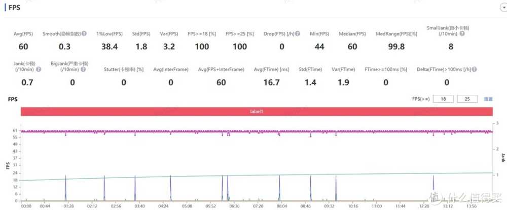Click the jank spike near 01:28

tap(65, 187)
